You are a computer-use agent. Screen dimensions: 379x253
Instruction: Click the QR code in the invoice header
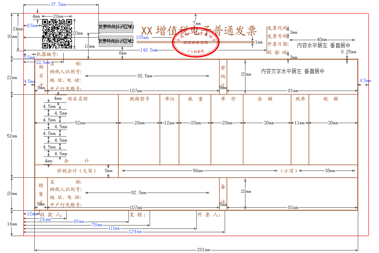[57, 34]
